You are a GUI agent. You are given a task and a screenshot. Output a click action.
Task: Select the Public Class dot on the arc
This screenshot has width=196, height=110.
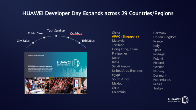click(44, 38)
